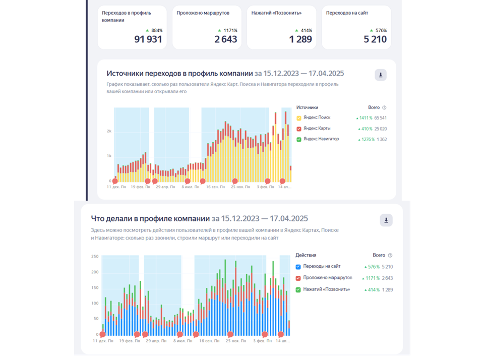Click red marker at 8 июл. in actions chart
This screenshot has width=484, height=363.
click(x=180, y=334)
